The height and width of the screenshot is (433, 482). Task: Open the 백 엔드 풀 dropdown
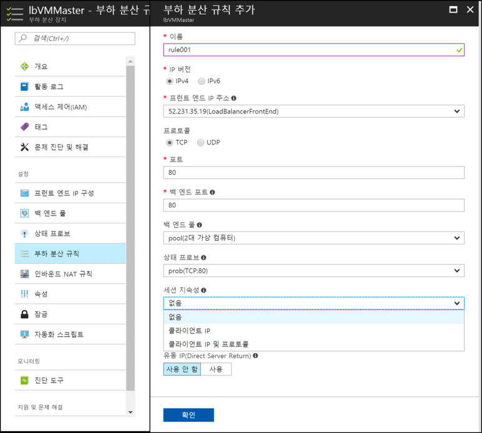[x=313, y=238]
